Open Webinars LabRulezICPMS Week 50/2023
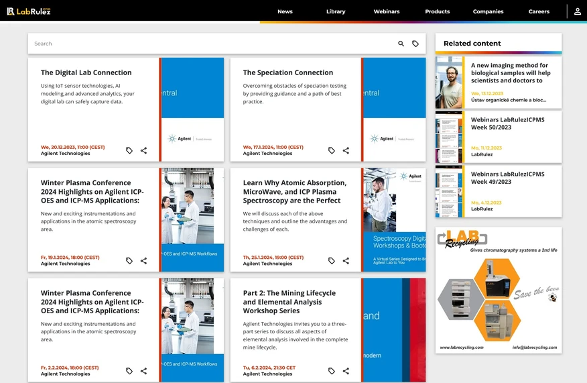The image size is (587, 383). pyautogui.click(x=508, y=123)
